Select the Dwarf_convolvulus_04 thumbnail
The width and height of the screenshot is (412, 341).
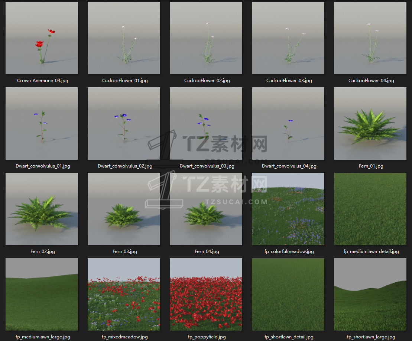point(288,123)
